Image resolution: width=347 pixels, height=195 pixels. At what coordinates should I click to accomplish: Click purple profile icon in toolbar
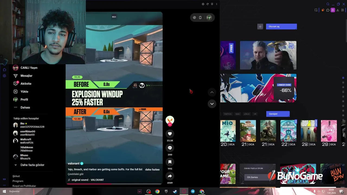tap(333, 10)
